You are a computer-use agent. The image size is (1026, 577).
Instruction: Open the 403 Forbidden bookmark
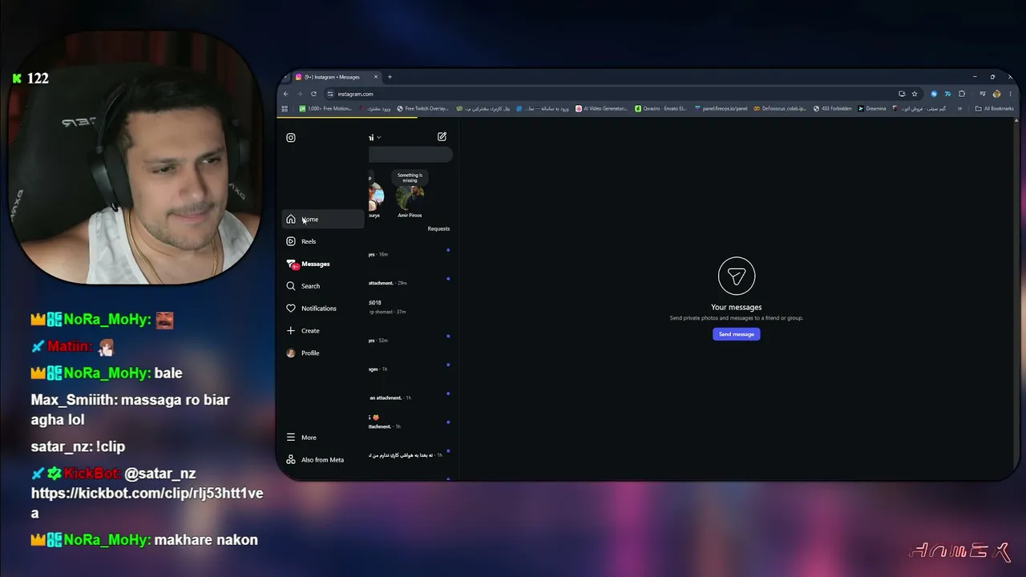pyautogui.click(x=833, y=108)
